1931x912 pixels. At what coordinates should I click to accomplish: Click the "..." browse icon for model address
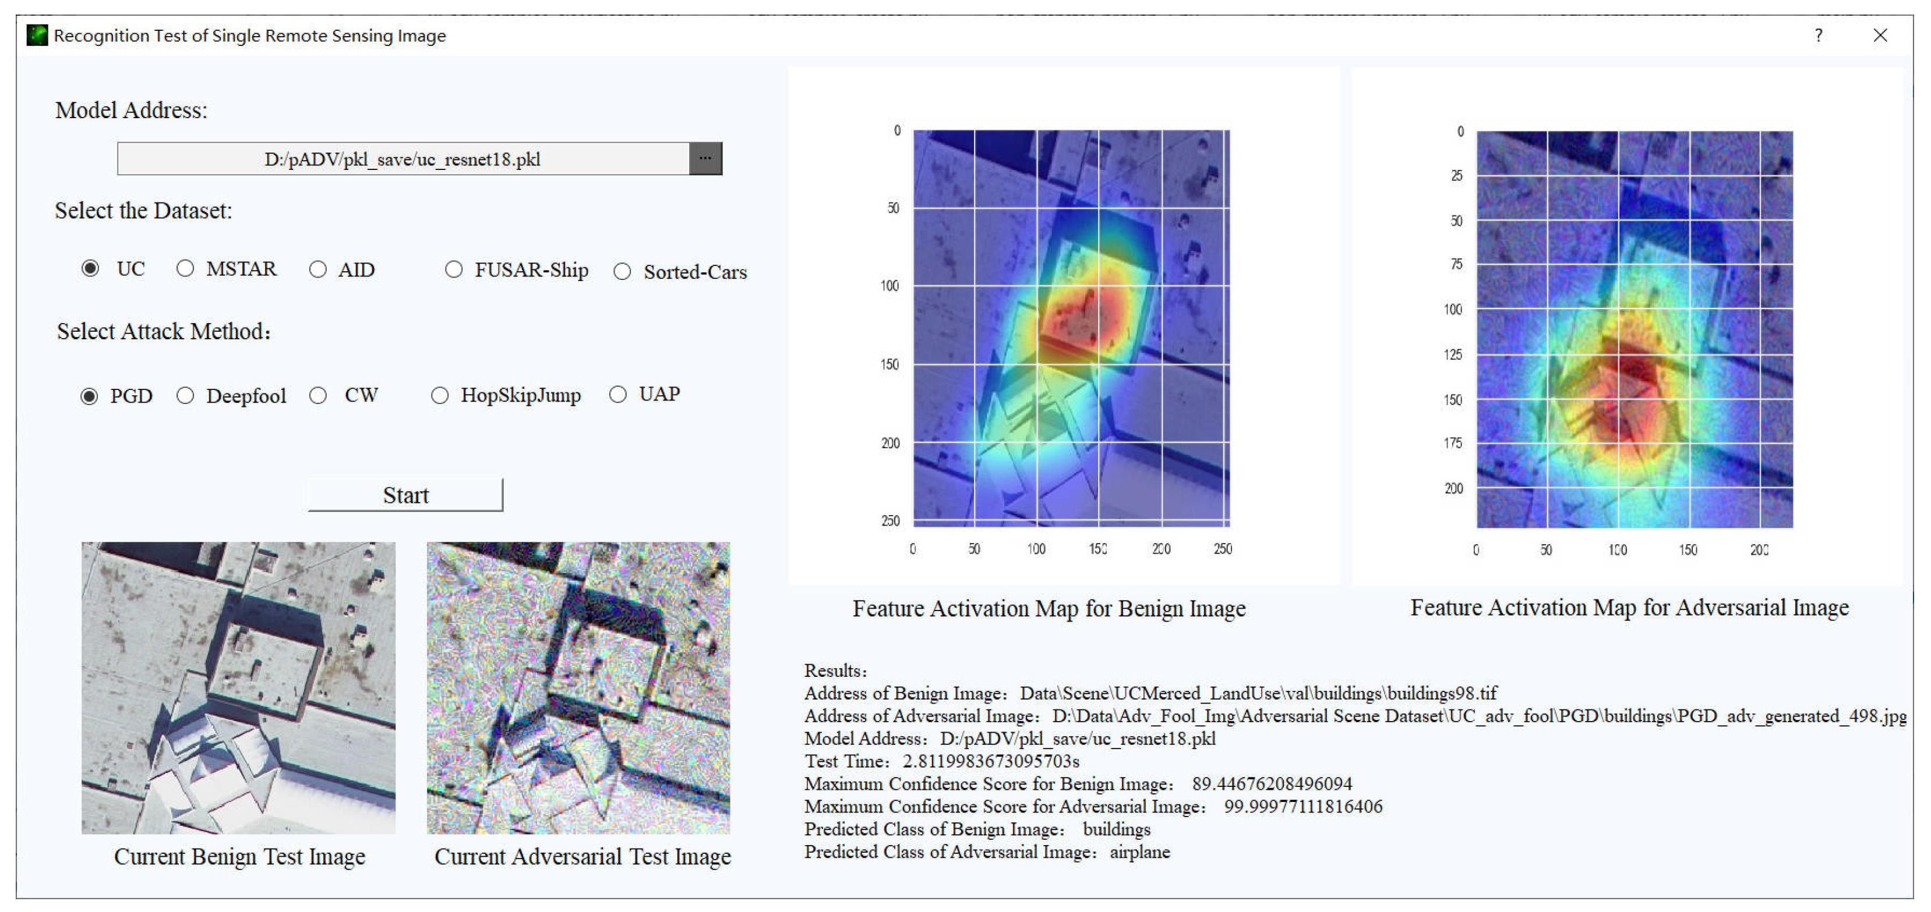pos(705,158)
